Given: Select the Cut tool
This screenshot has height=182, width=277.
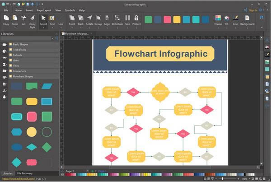Looking at the screenshot, I should pyautogui.click(x=23, y=20).
